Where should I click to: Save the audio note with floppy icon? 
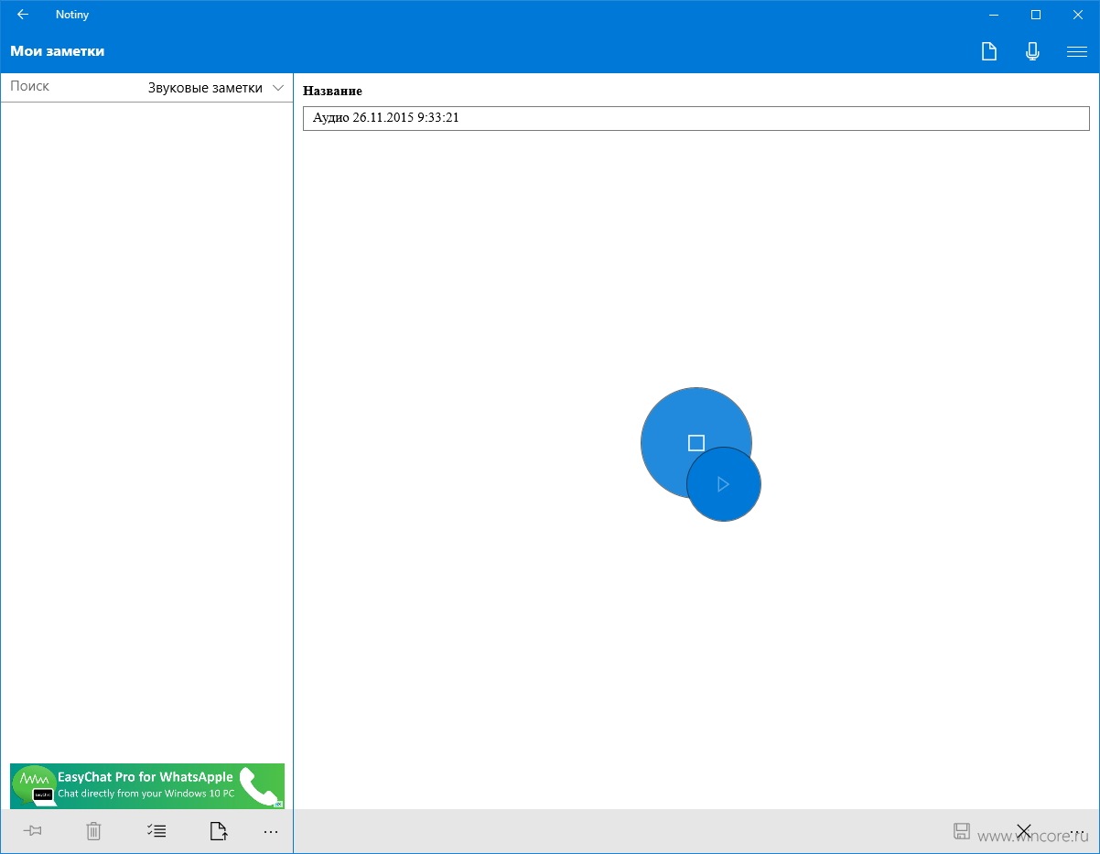(x=962, y=831)
